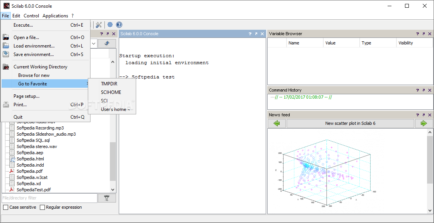Show previous news item with left green arrow
Image resolution: width=434 pixels, height=223 pixels.
[x=277, y=123]
